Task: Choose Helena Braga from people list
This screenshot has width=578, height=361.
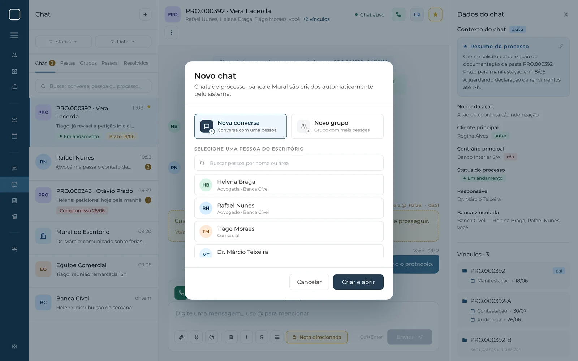Action: click(x=289, y=185)
